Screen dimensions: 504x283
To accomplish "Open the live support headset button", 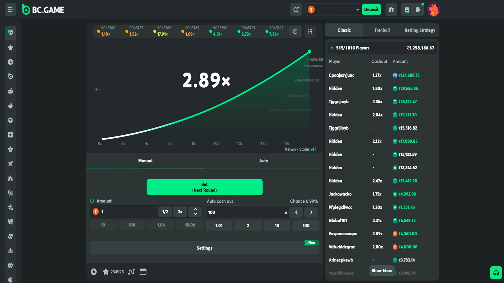I will 496,273.
